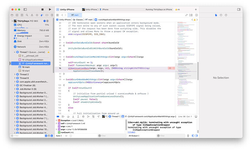The height and width of the screenshot is (150, 252).
Task: Stop the running ThirtyDays app
Action: pyautogui.click(x=42, y=9)
